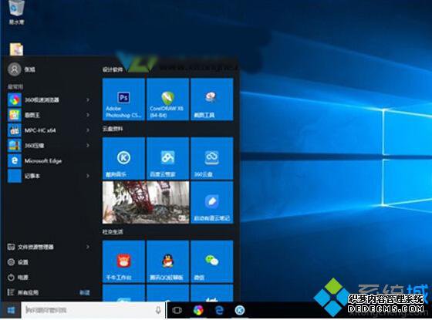Open the Notepad entry in the most-used list

coord(49,176)
